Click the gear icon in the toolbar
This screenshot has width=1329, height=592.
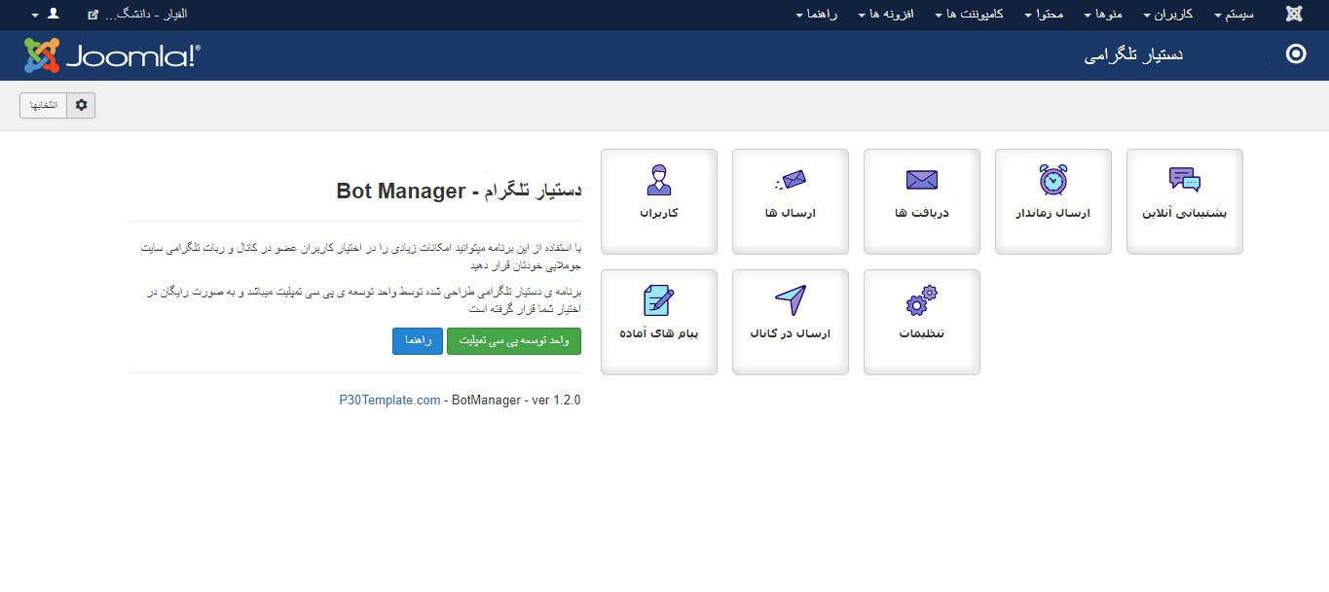81,105
